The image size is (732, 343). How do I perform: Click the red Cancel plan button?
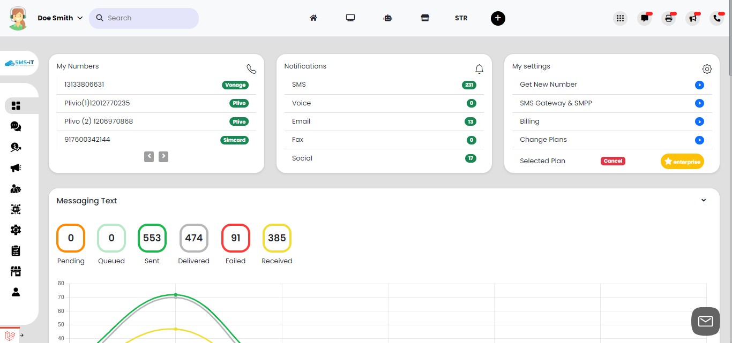coord(613,161)
